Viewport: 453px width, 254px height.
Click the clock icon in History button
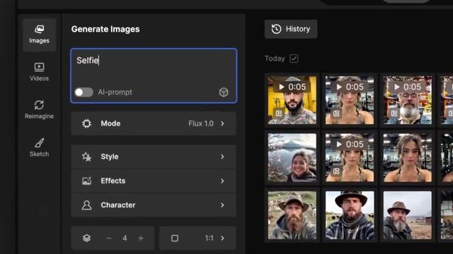coord(277,29)
